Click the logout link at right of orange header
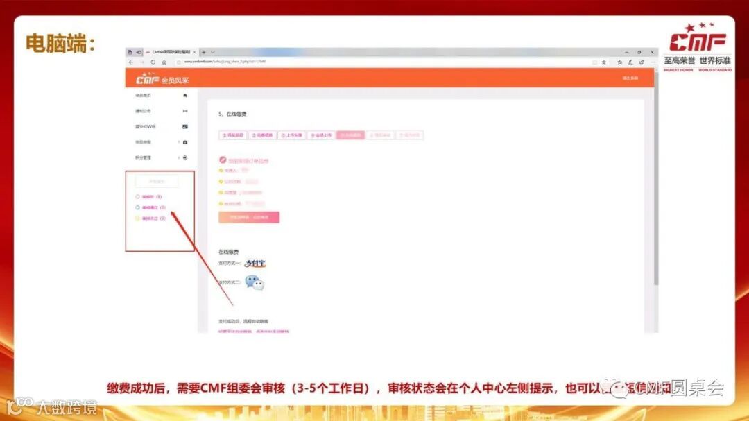 pyautogui.click(x=630, y=78)
